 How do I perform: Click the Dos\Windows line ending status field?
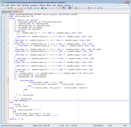click(98, 126)
